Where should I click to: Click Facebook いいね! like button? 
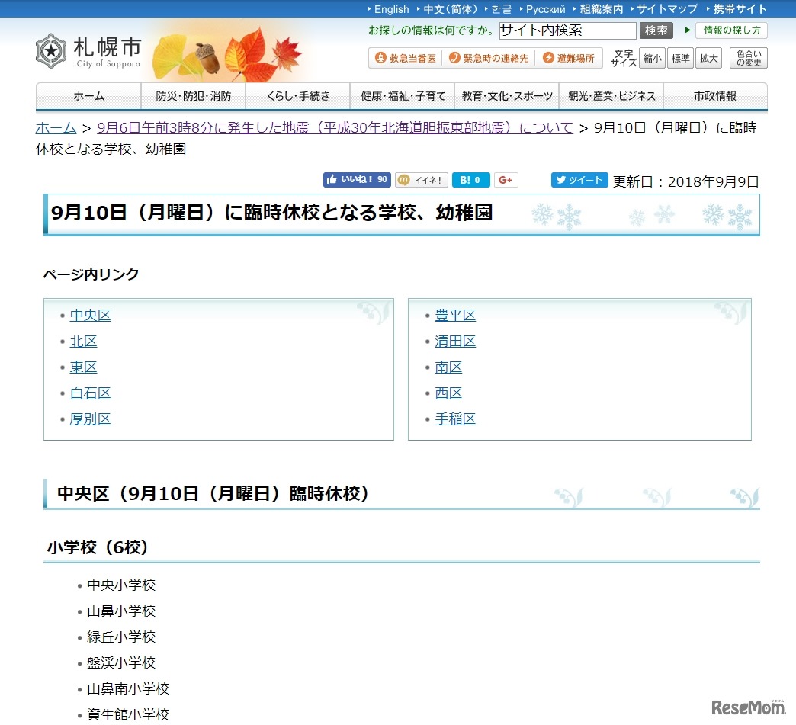pos(356,180)
